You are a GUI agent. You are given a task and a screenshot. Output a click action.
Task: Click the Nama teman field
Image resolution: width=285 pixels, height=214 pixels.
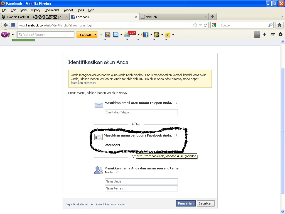pyautogui.click(x=141, y=188)
